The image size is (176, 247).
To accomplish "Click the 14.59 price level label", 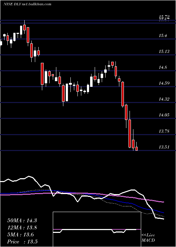I will pos(164,83).
